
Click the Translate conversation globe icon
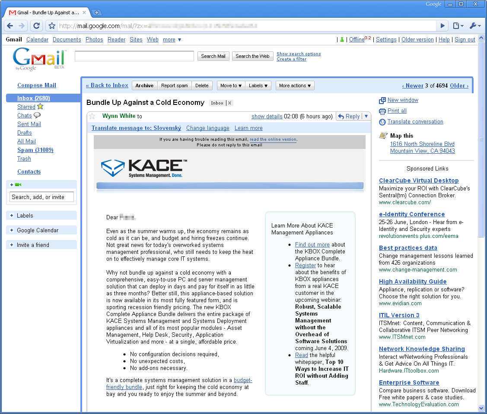[382, 122]
